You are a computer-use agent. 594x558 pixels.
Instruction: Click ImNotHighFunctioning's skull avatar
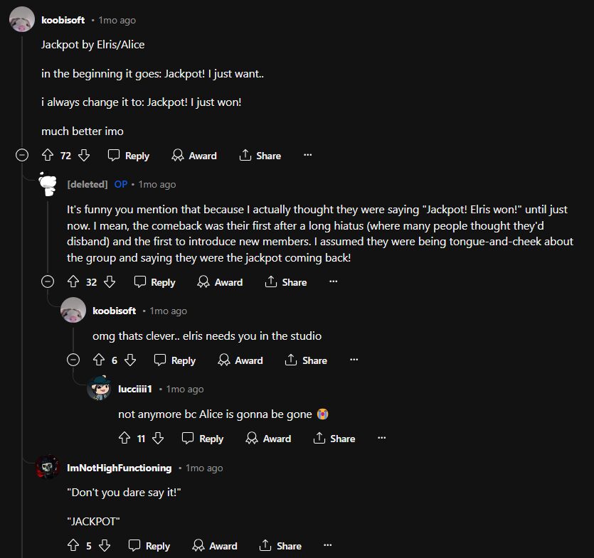[48, 467]
